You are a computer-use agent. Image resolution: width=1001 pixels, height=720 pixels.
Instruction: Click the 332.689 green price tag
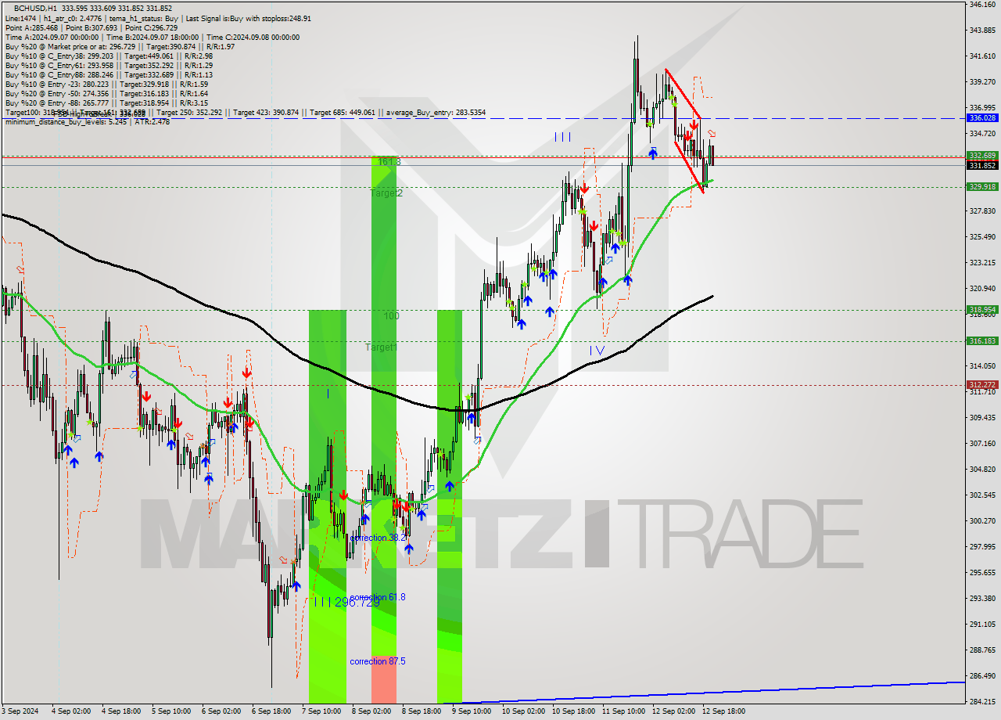point(982,156)
